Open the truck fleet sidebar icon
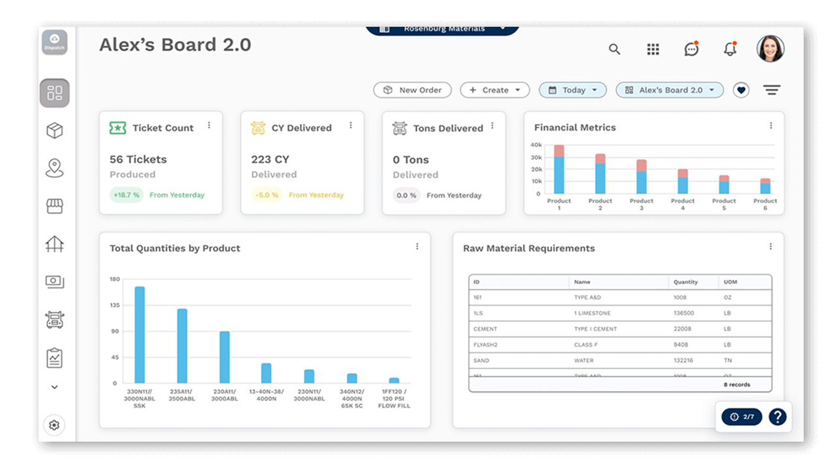The image size is (837, 471). (55, 319)
